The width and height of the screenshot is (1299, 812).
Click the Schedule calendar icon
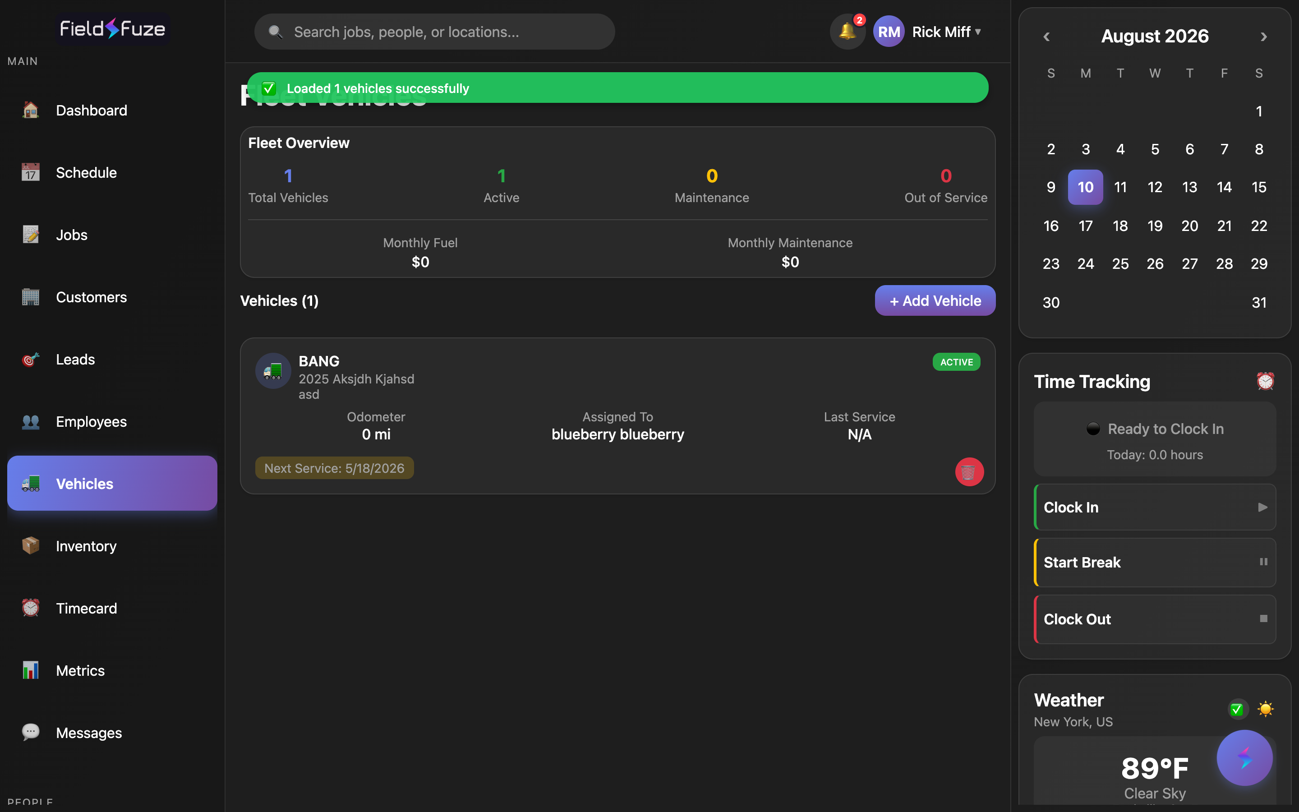[31, 172]
